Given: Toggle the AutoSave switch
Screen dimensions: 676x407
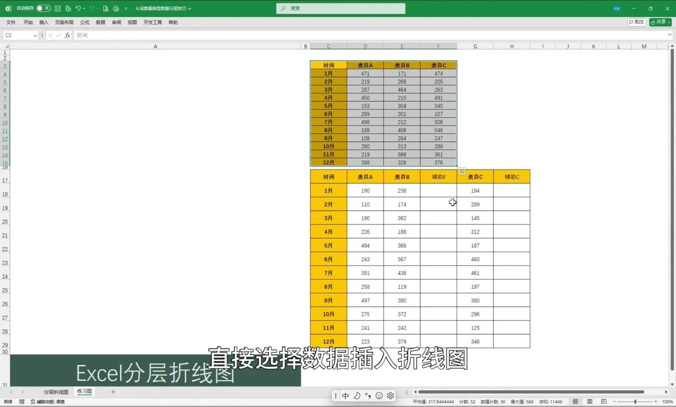Looking at the screenshot, I should tap(43, 9).
